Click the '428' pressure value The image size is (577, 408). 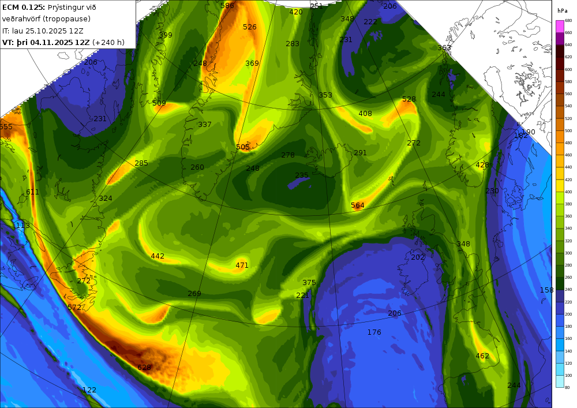point(482,165)
